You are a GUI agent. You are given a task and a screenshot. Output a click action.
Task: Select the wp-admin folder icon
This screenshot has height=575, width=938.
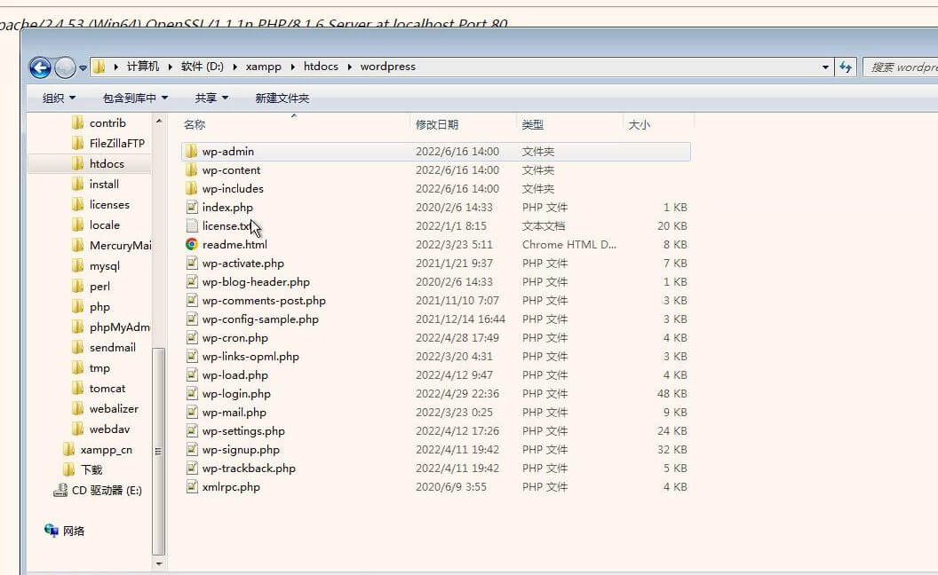[192, 151]
